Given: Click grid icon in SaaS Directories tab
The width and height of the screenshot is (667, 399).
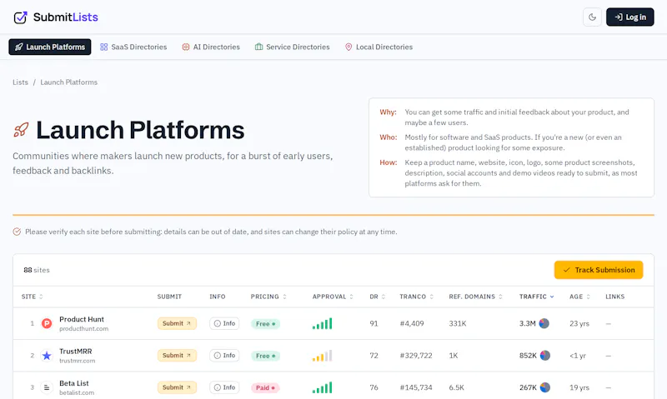Looking at the screenshot, I should [x=103, y=47].
